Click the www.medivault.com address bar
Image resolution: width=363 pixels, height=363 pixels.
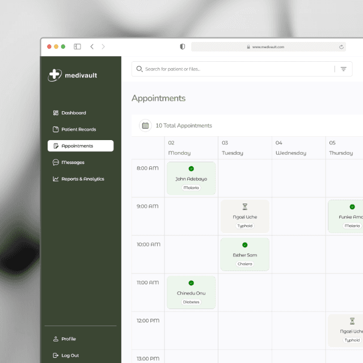pos(268,47)
